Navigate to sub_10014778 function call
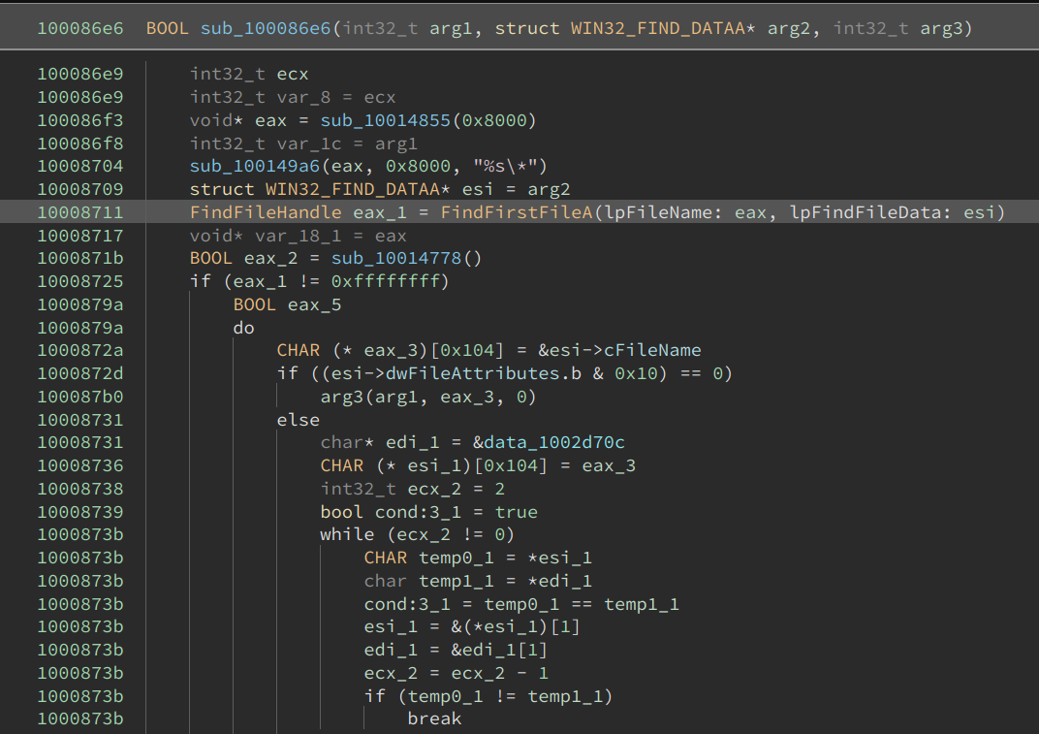 tap(396, 258)
